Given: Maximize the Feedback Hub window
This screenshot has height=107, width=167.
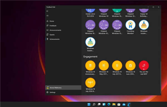Looking at the screenshot, I should click(x=153, y=7).
